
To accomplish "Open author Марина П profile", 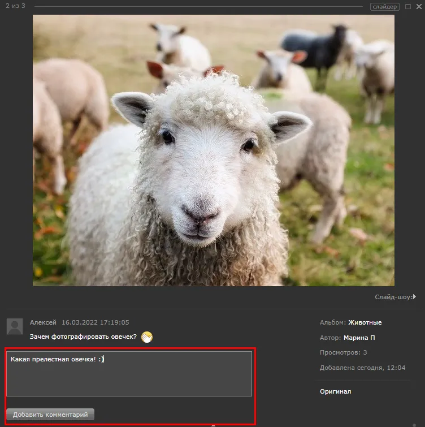I will coord(359,338).
